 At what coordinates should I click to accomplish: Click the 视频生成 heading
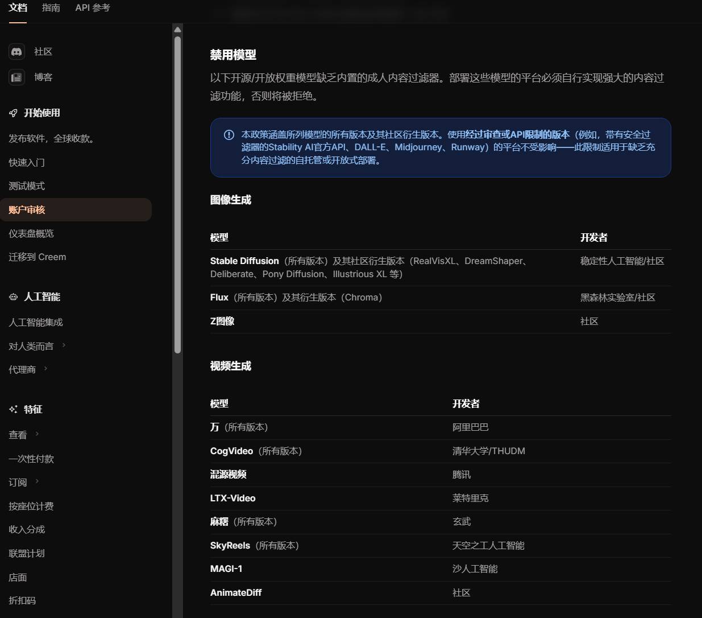click(x=231, y=366)
